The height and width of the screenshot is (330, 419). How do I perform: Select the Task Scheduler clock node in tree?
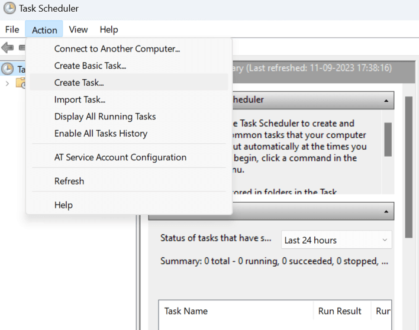[x=8, y=69]
